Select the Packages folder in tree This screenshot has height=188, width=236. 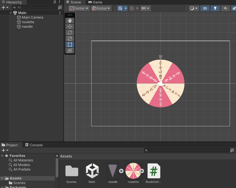[x=15, y=187]
